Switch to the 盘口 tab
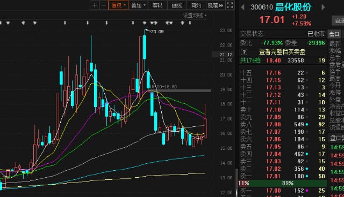The width and height of the screenshot is (344, 197). point(334,34)
